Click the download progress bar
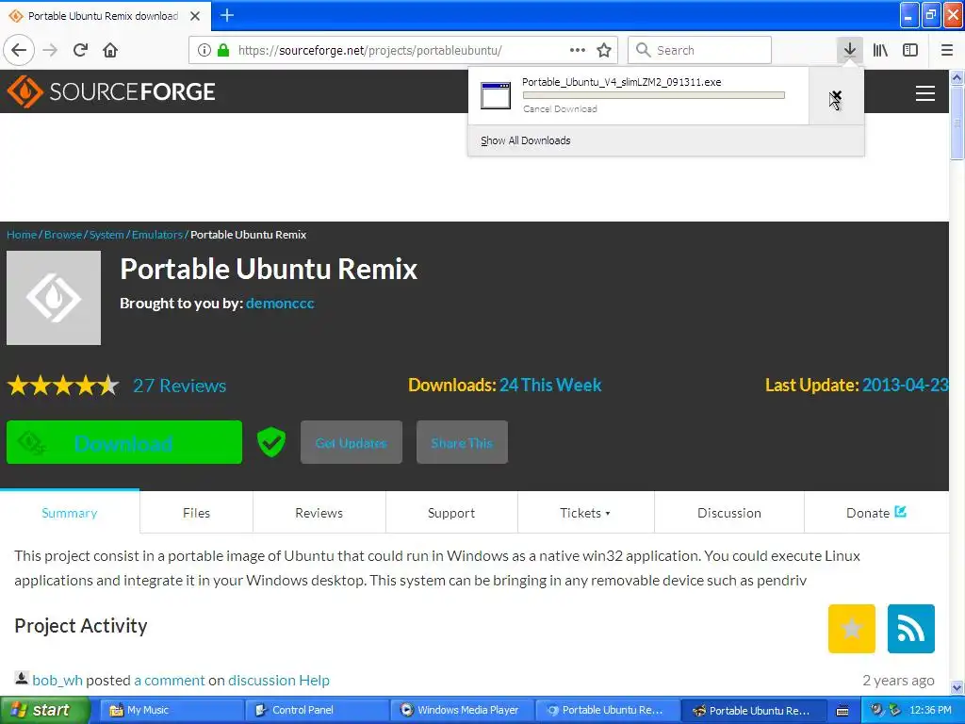 654,95
